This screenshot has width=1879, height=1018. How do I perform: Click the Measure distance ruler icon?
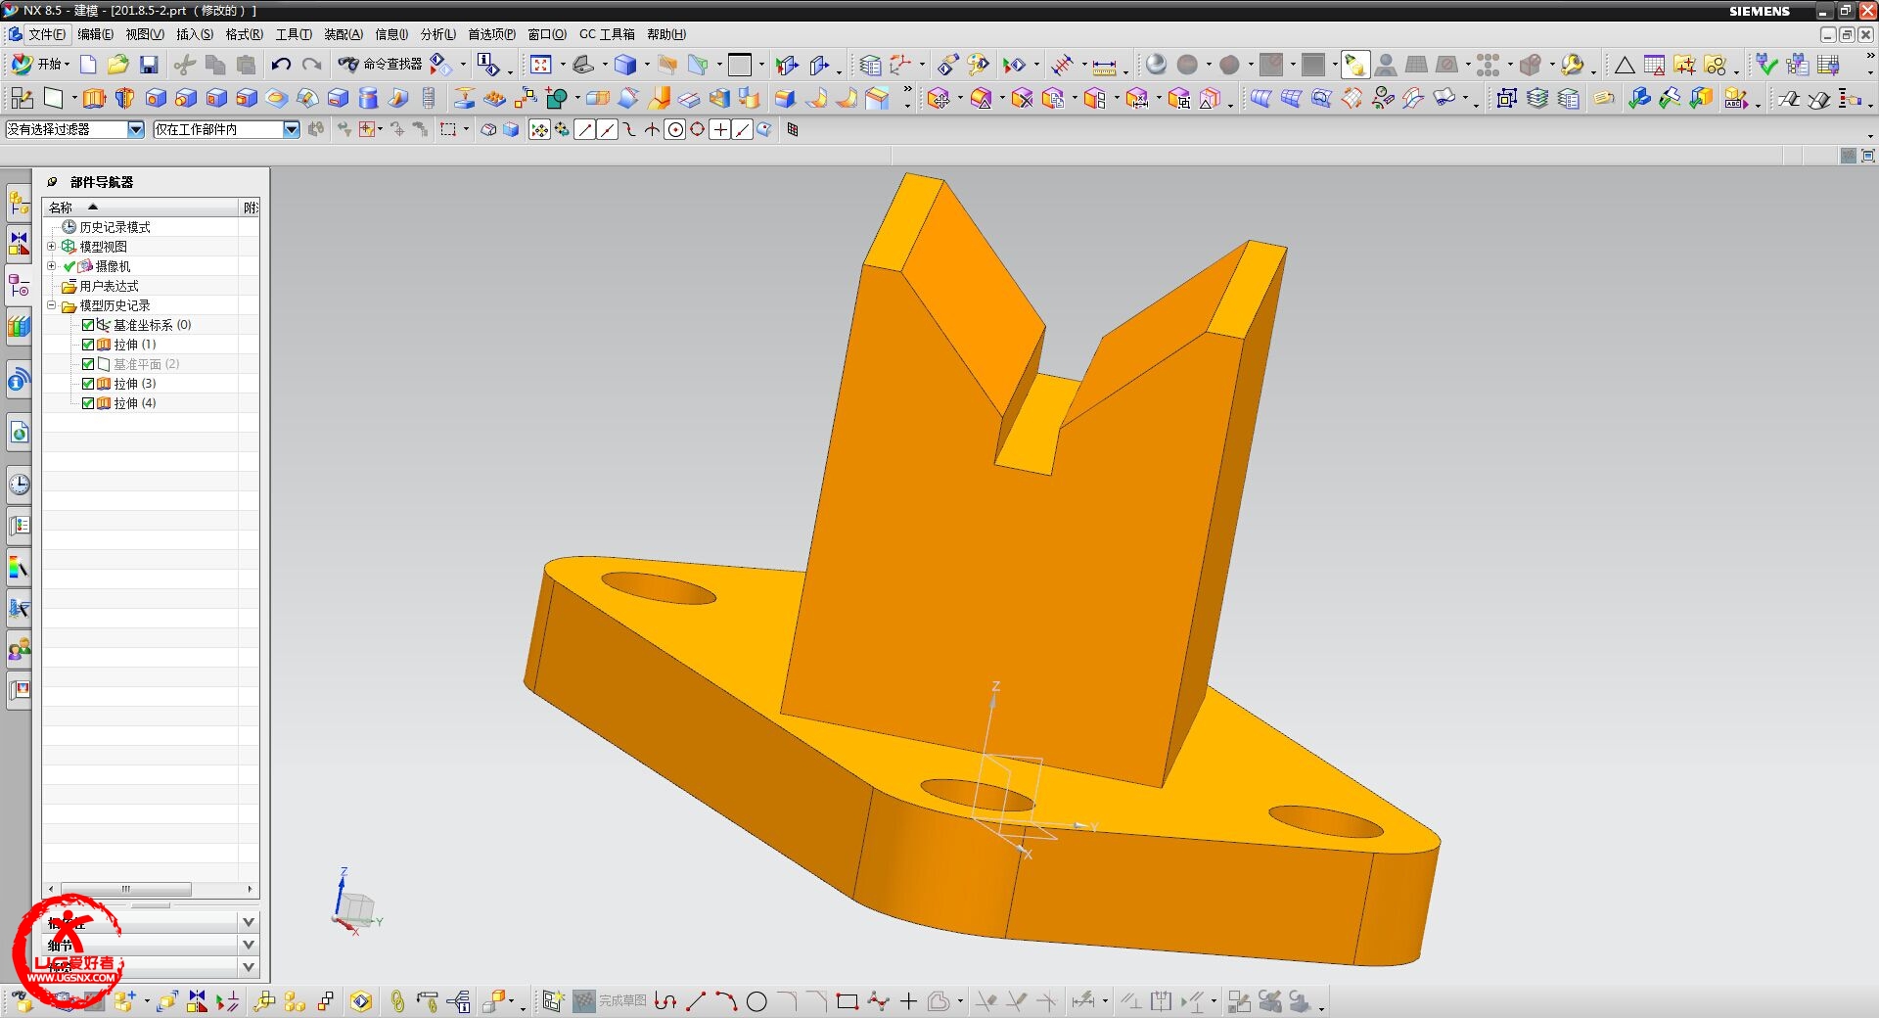(1104, 67)
